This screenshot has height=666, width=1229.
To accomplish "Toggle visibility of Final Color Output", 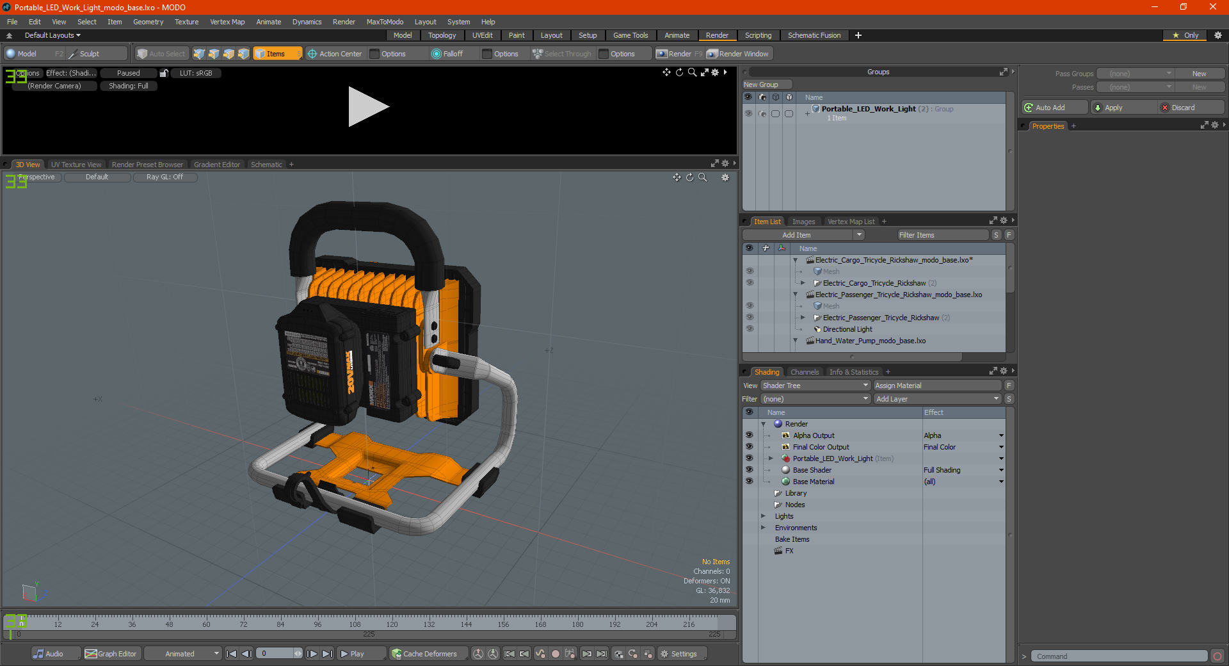I will [x=749, y=446].
